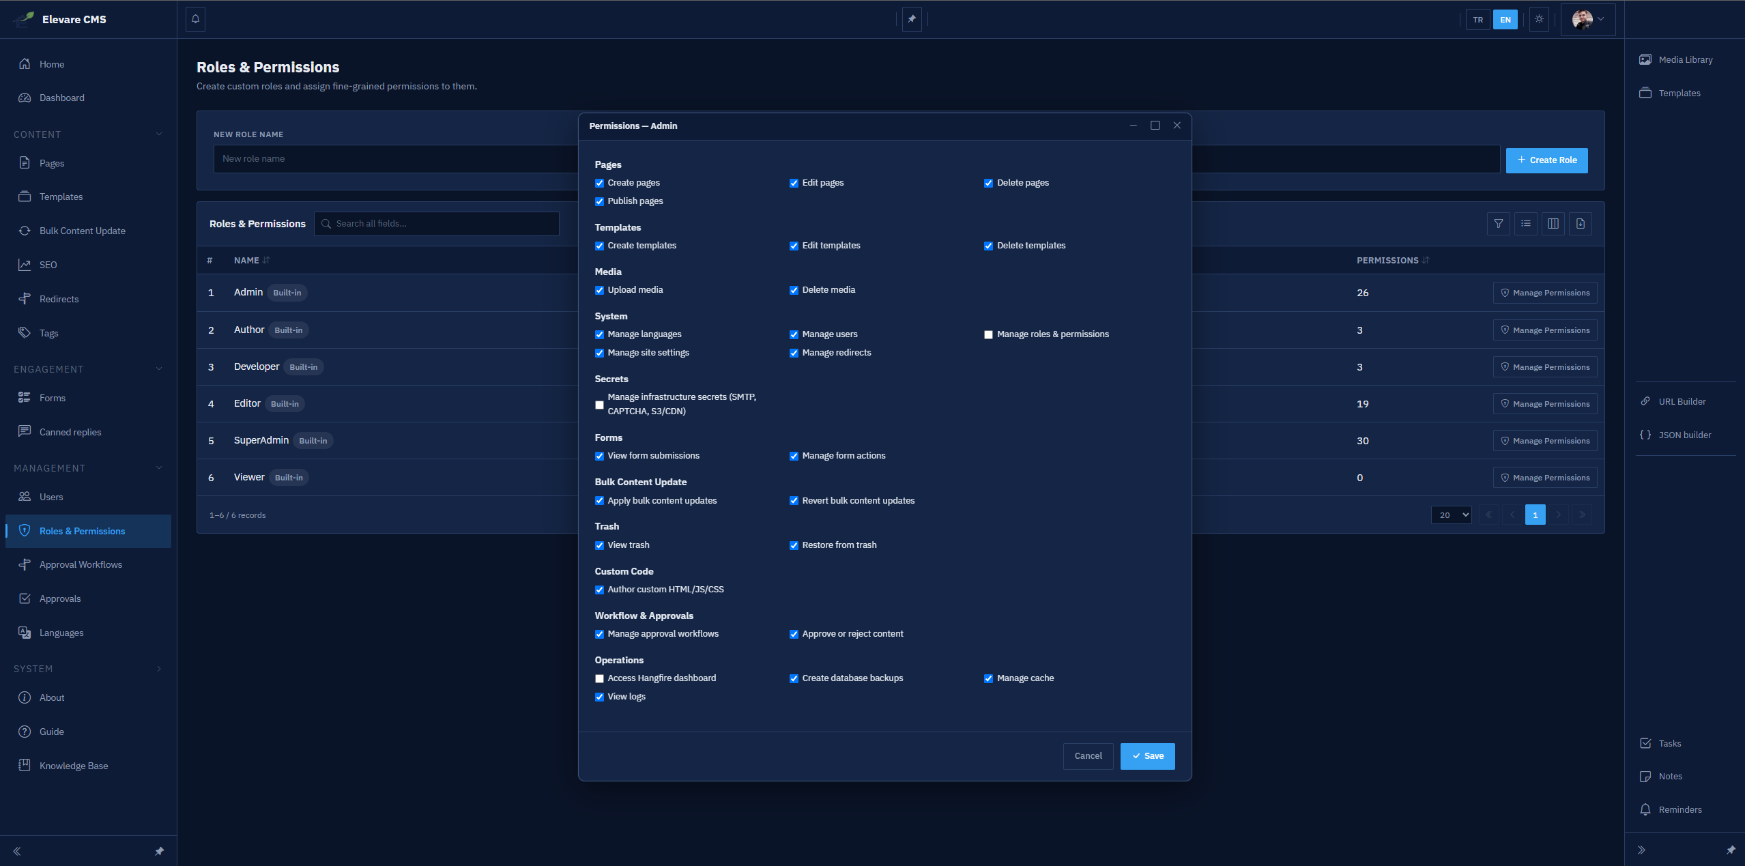Collapse the ENGAGEMENT sidebar section
Viewport: 1745px width, 866px height.
tap(89, 369)
